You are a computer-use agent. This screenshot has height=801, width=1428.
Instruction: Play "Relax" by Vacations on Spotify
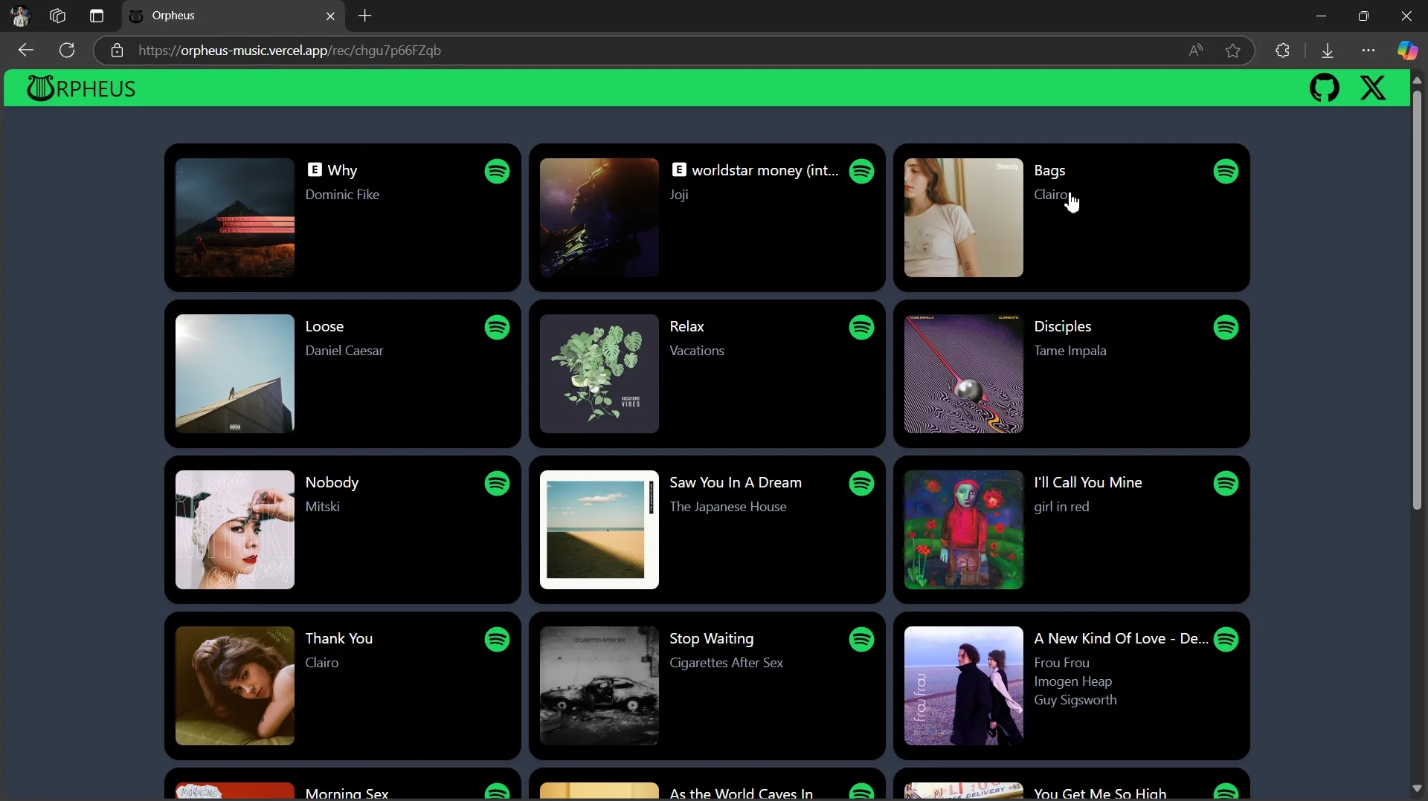(x=861, y=327)
